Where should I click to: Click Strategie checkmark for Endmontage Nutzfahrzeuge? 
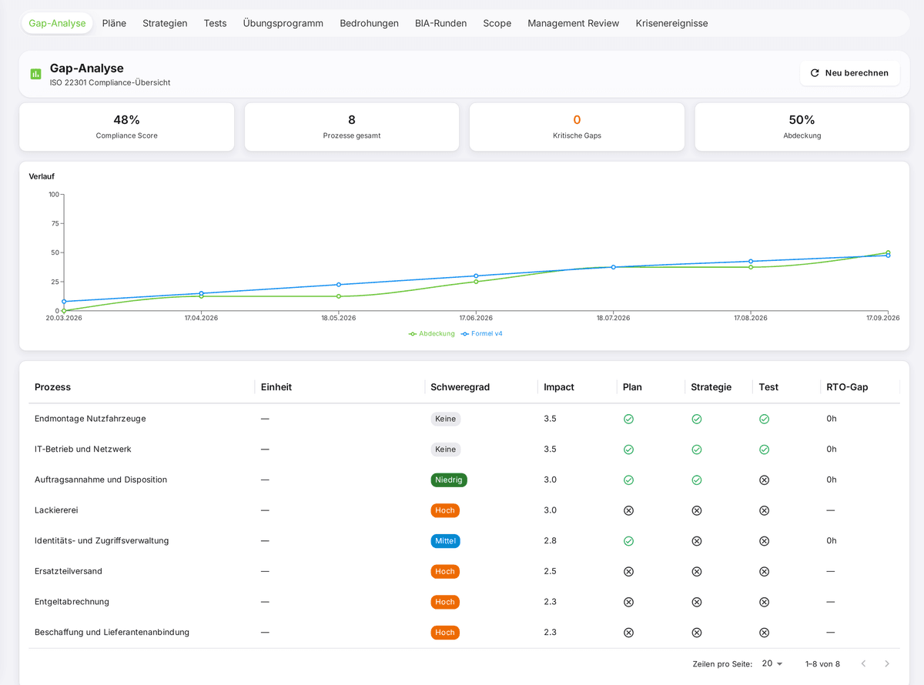pos(696,419)
